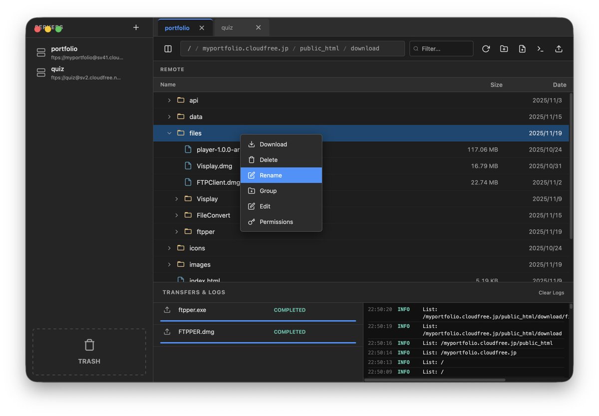Expand the Visplay subfolder

point(177,199)
